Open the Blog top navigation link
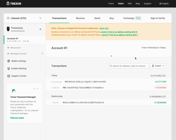The height and width of the screenshot is (140, 176). click(x=138, y=3)
